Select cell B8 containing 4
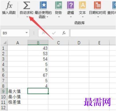This screenshot has width=116, height=111. [38, 86]
